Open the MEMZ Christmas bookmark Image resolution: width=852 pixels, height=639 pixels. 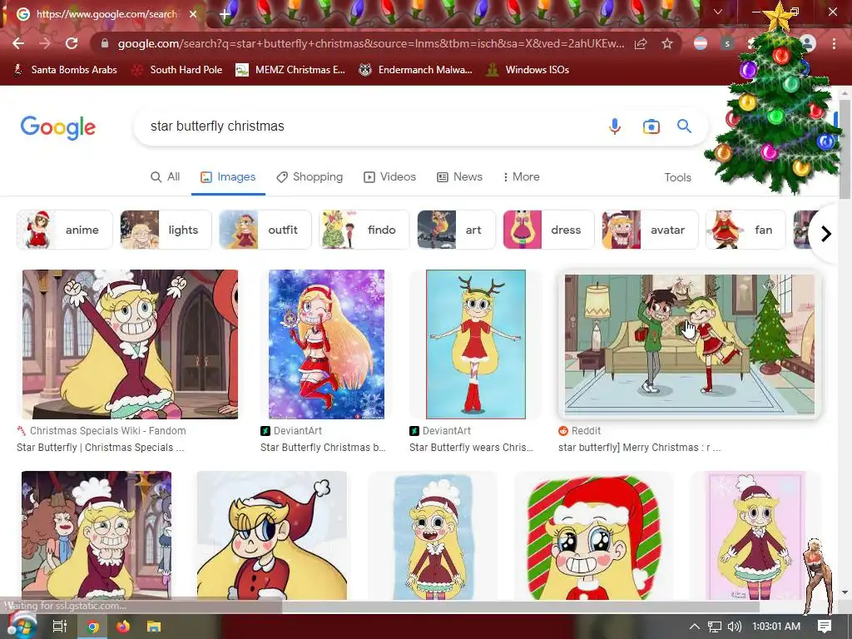click(x=290, y=70)
